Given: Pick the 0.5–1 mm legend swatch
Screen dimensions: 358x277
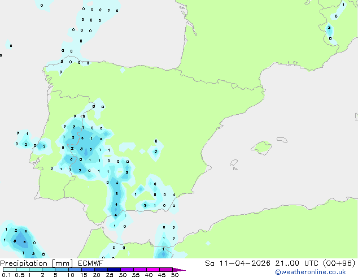Looking at the screenshot, I should coord(23,270).
